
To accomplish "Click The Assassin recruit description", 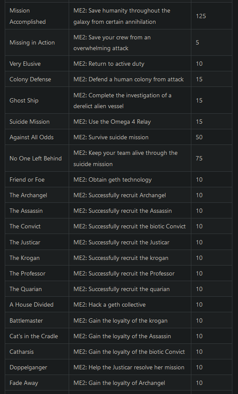I will click(123, 211).
